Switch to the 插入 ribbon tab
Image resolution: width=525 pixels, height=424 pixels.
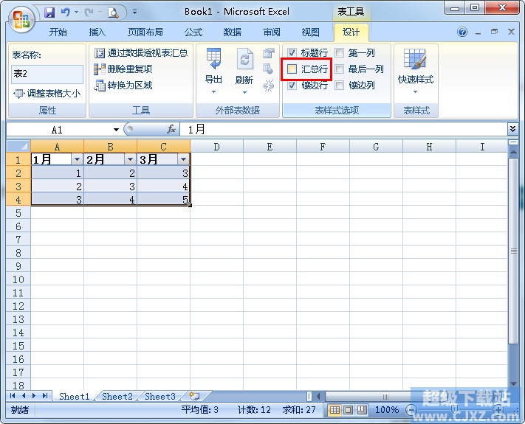(x=97, y=32)
